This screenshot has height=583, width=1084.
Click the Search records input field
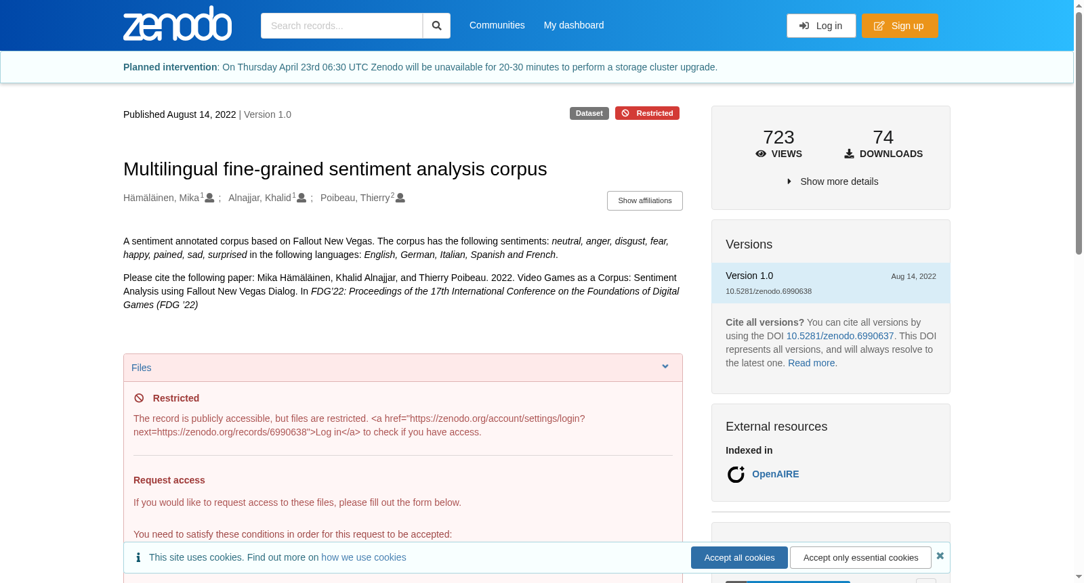pos(341,26)
